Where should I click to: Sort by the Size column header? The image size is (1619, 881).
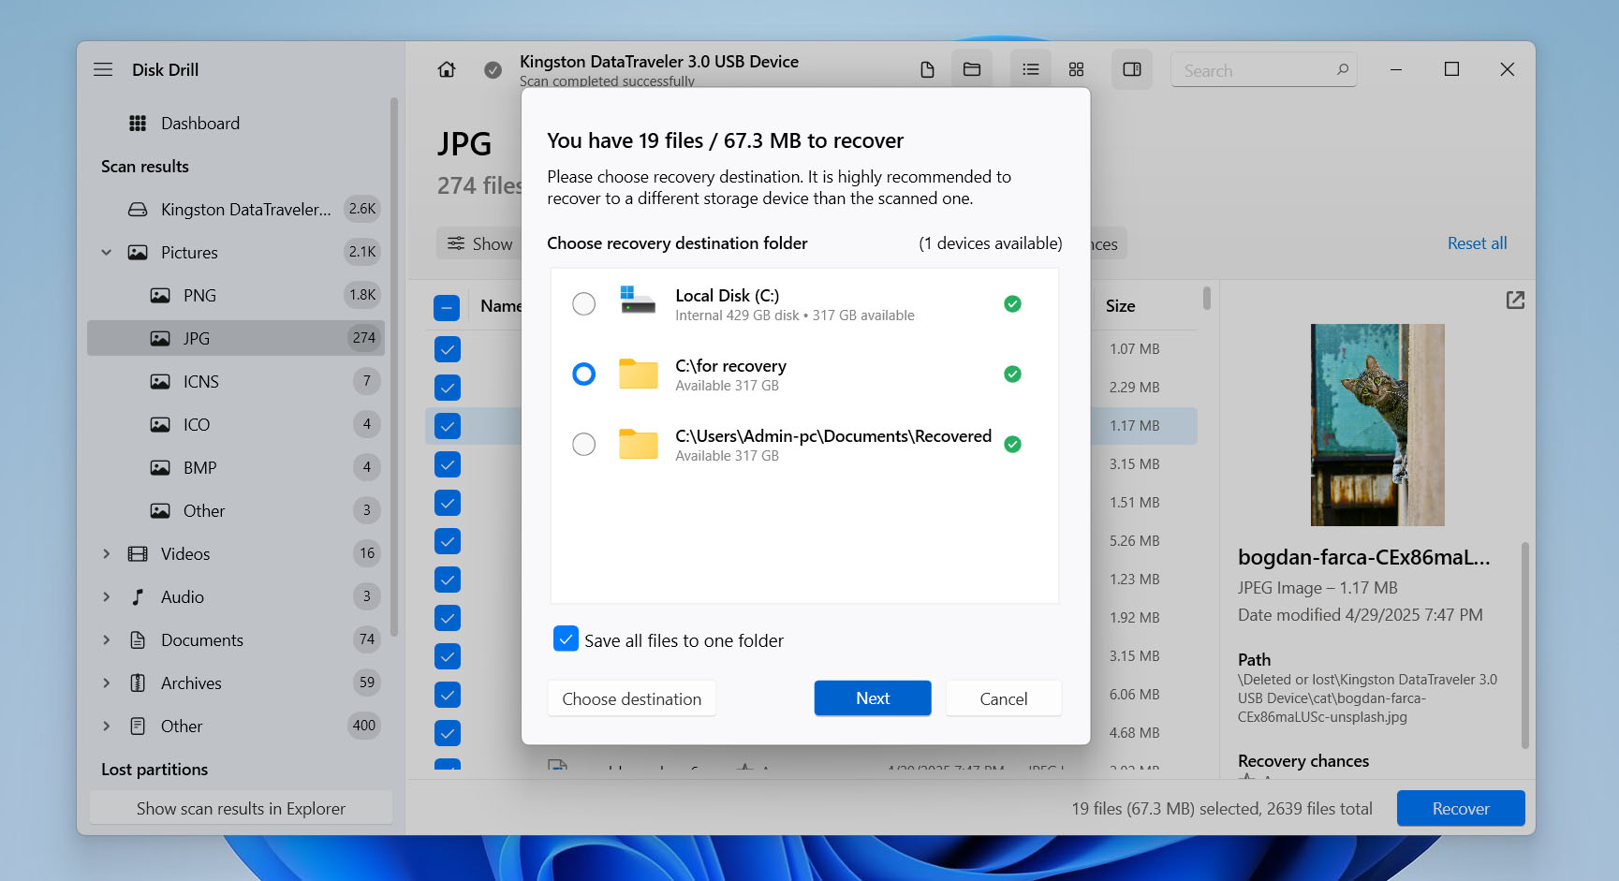(x=1120, y=306)
